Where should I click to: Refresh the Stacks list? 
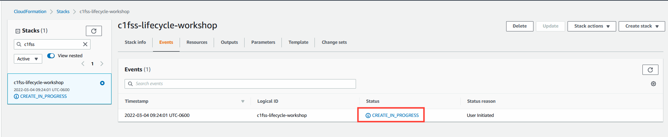tap(94, 31)
